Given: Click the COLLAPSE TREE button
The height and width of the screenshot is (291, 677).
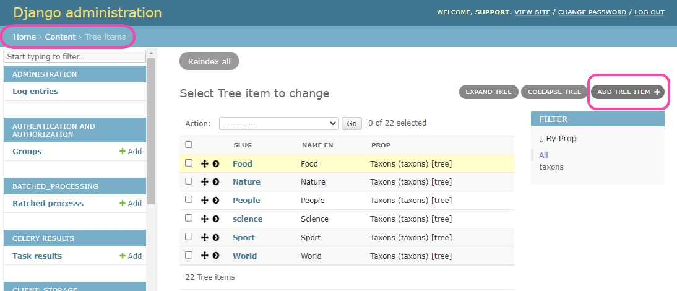Looking at the screenshot, I should tap(554, 92).
